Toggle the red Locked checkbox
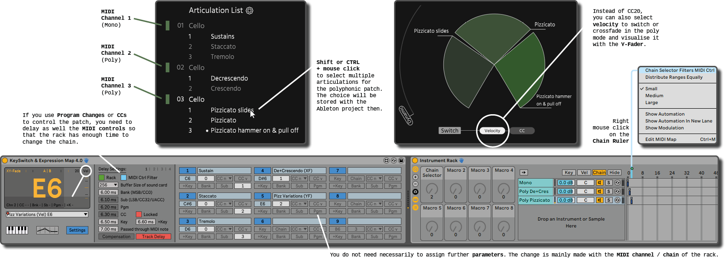725x268 pixels. click(x=139, y=215)
